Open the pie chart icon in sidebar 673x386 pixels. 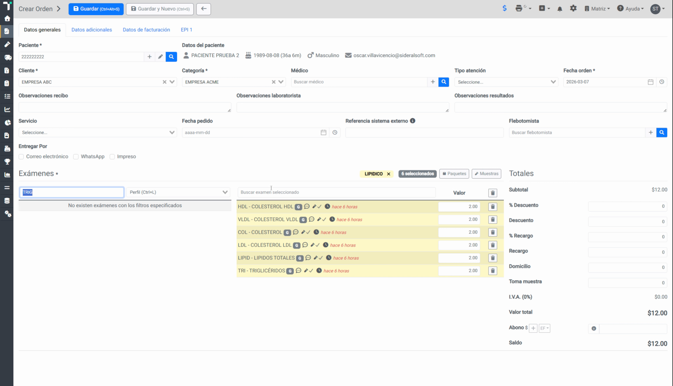tap(7, 123)
